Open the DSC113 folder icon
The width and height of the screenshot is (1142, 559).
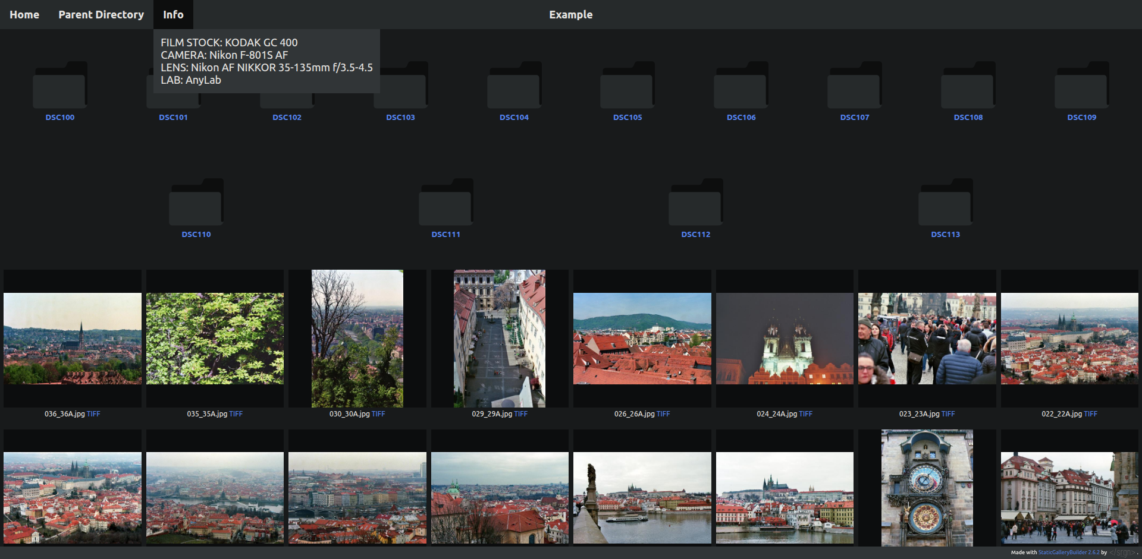946,202
